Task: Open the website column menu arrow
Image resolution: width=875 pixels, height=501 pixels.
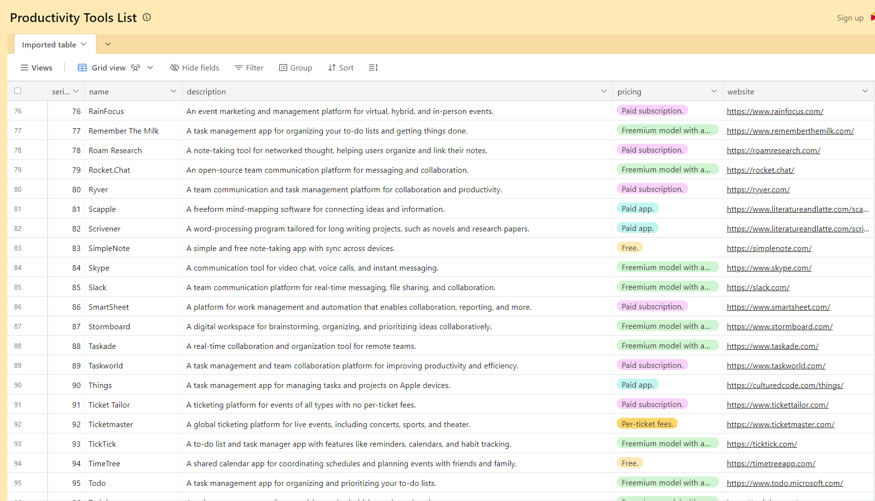Action: point(865,91)
